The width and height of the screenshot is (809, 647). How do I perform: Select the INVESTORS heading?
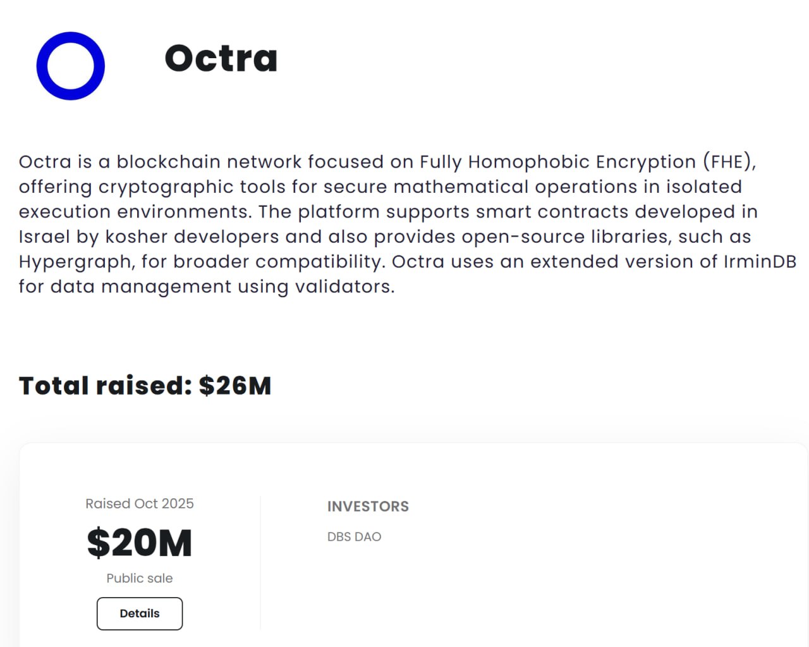368,507
